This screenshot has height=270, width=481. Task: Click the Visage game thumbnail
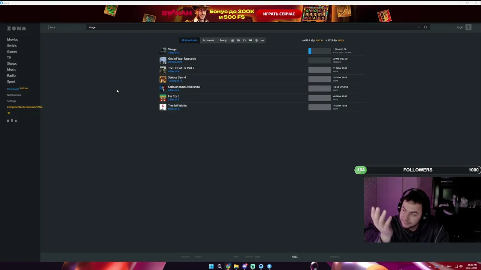[x=163, y=51]
